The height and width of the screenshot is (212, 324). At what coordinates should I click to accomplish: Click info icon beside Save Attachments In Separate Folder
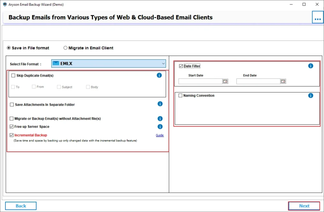(x=160, y=104)
